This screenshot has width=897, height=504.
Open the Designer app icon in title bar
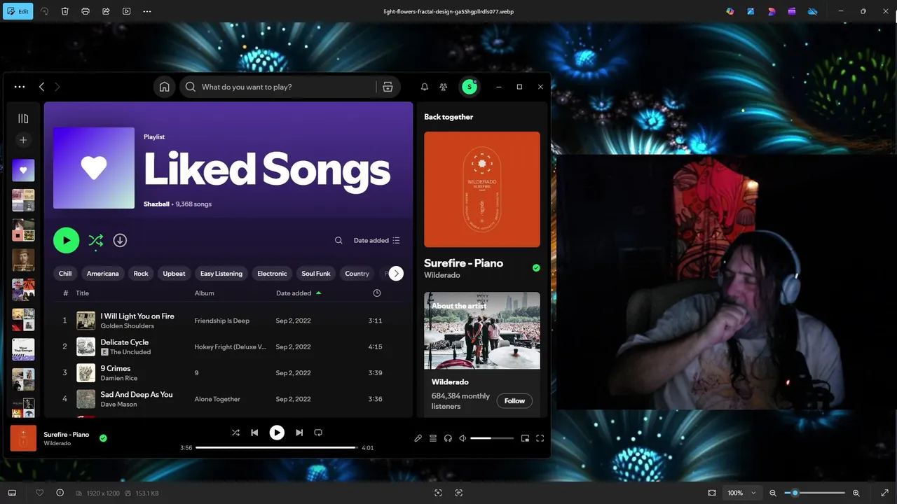[x=751, y=11]
